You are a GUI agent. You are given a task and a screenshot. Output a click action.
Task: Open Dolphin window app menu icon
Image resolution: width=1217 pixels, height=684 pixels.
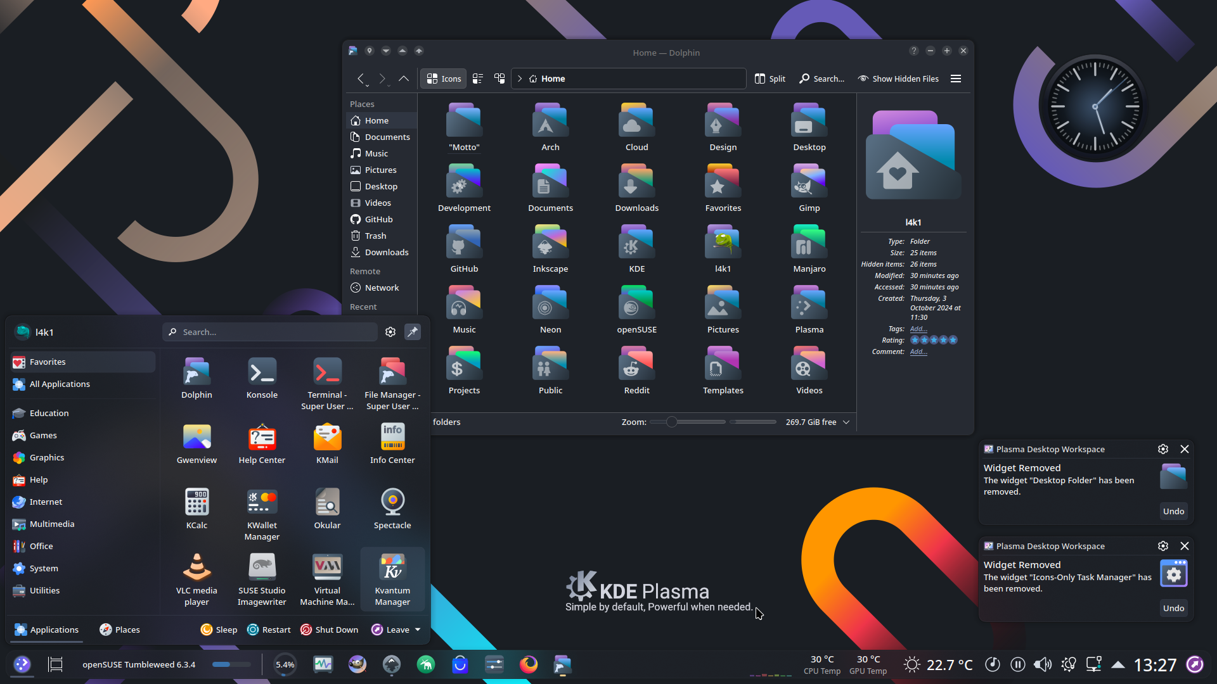353,51
